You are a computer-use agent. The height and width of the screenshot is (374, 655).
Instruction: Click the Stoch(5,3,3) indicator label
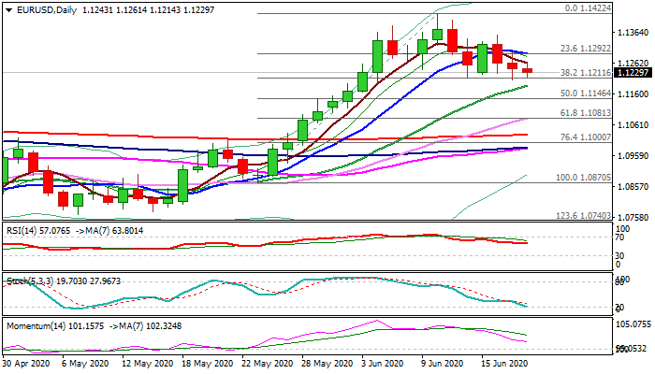click(64, 281)
